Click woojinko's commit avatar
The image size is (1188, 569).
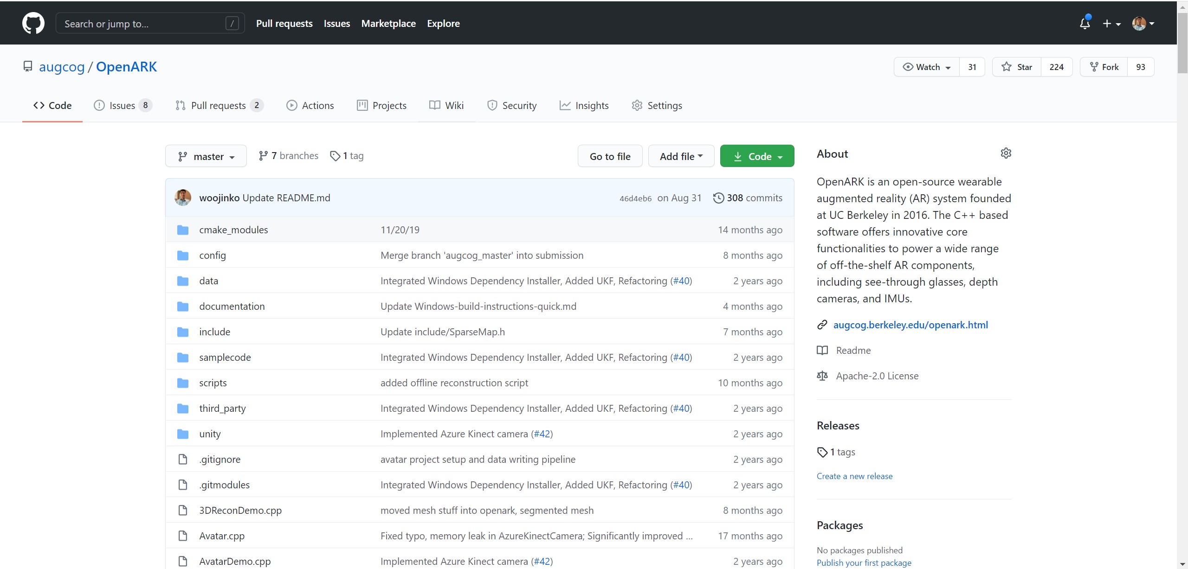click(183, 198)
